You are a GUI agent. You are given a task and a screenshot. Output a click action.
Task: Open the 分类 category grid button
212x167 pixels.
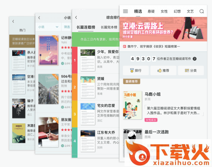click(x=191, y=71)
